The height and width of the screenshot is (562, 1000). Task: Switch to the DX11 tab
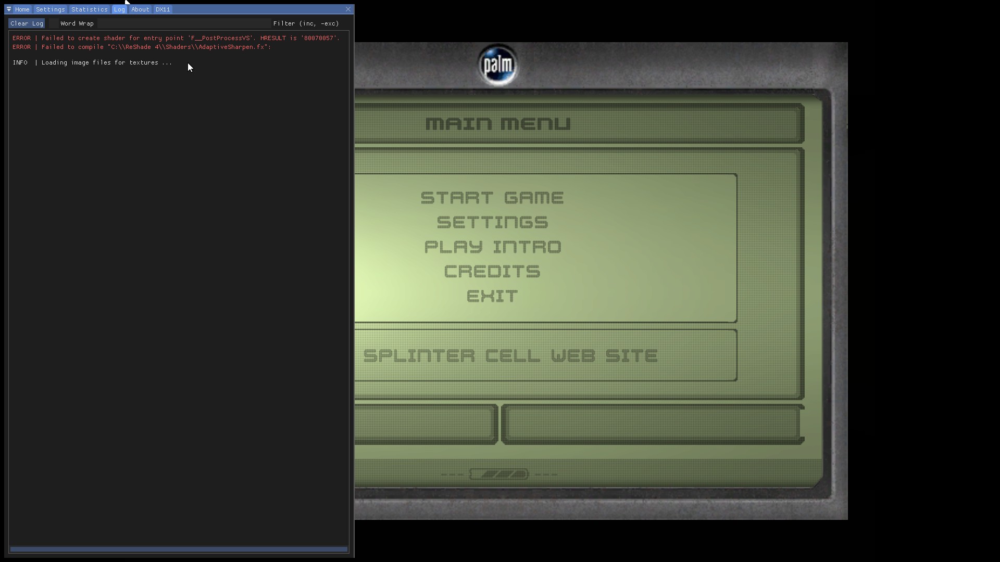point(163,9)
